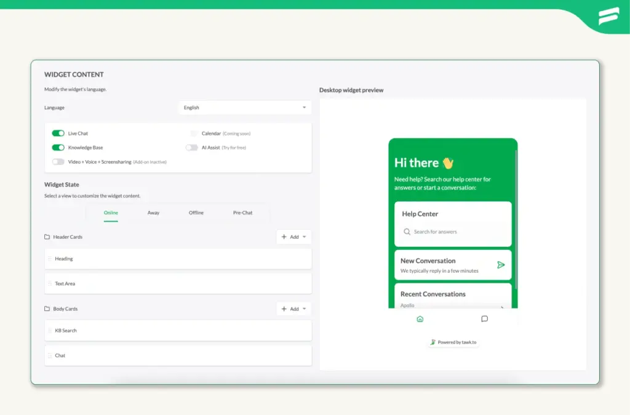
Task: Switch to the Away tab
Action: (x=153, y=212)
